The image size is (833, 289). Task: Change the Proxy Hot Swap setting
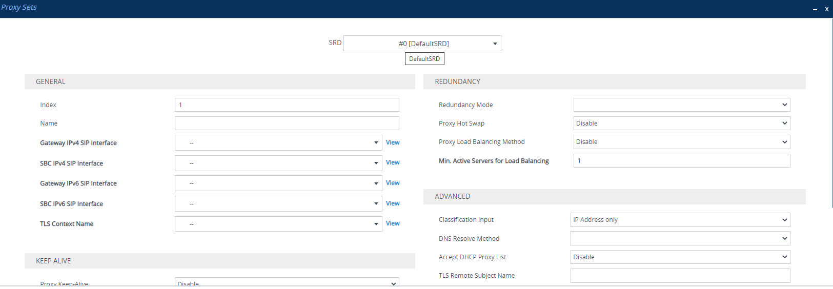(681, 123)
